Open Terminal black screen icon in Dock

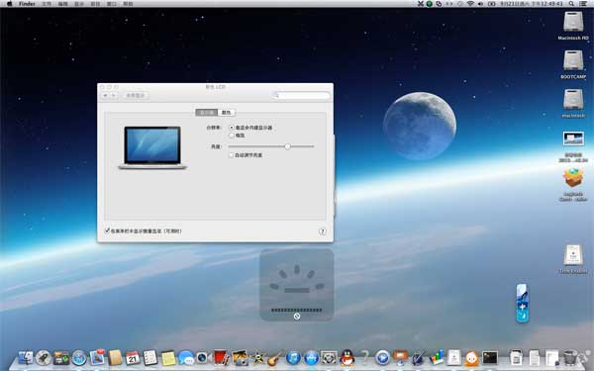point(489,358)
